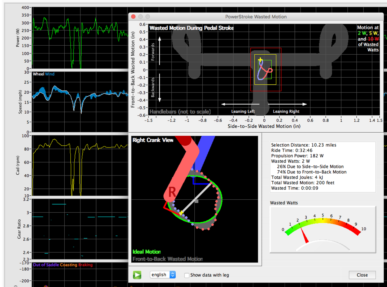Open the english language dropdown
The image size is (387, 287).
163,275
